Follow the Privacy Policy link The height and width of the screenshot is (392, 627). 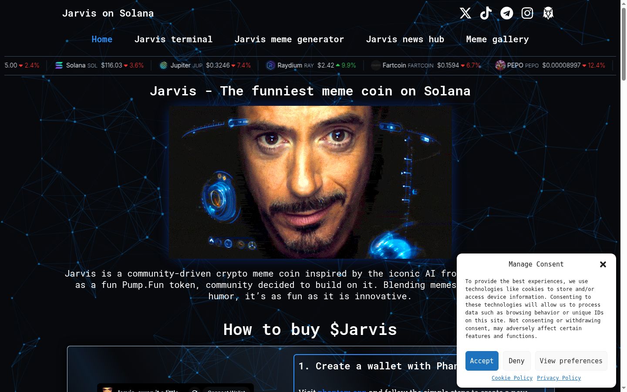[559, 378]
